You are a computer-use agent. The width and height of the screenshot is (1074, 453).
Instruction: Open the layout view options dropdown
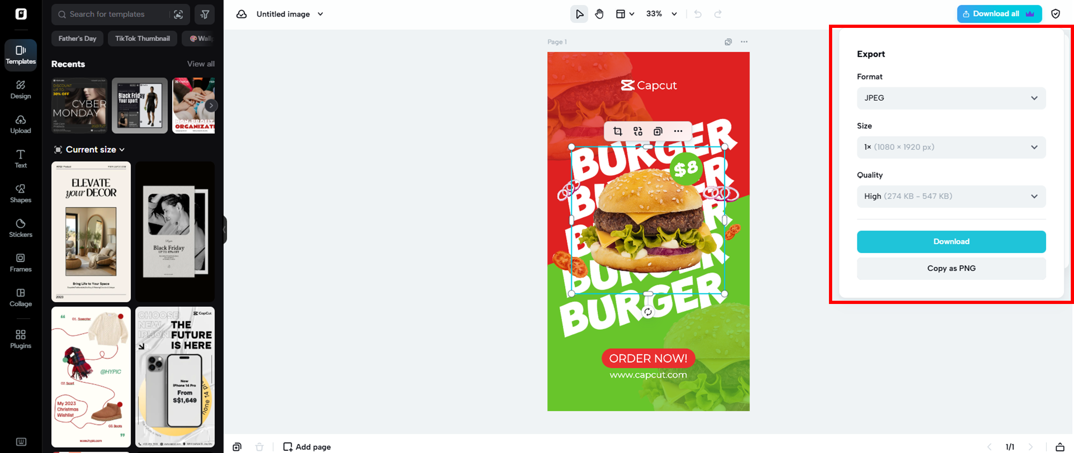point(625,14)
